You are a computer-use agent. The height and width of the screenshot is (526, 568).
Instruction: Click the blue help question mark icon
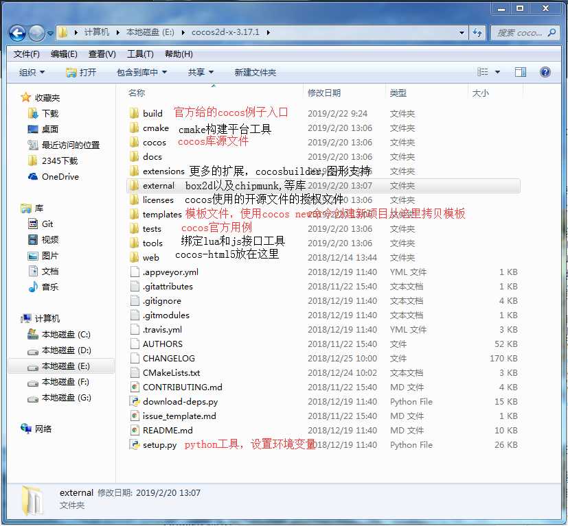click(545, 72)
